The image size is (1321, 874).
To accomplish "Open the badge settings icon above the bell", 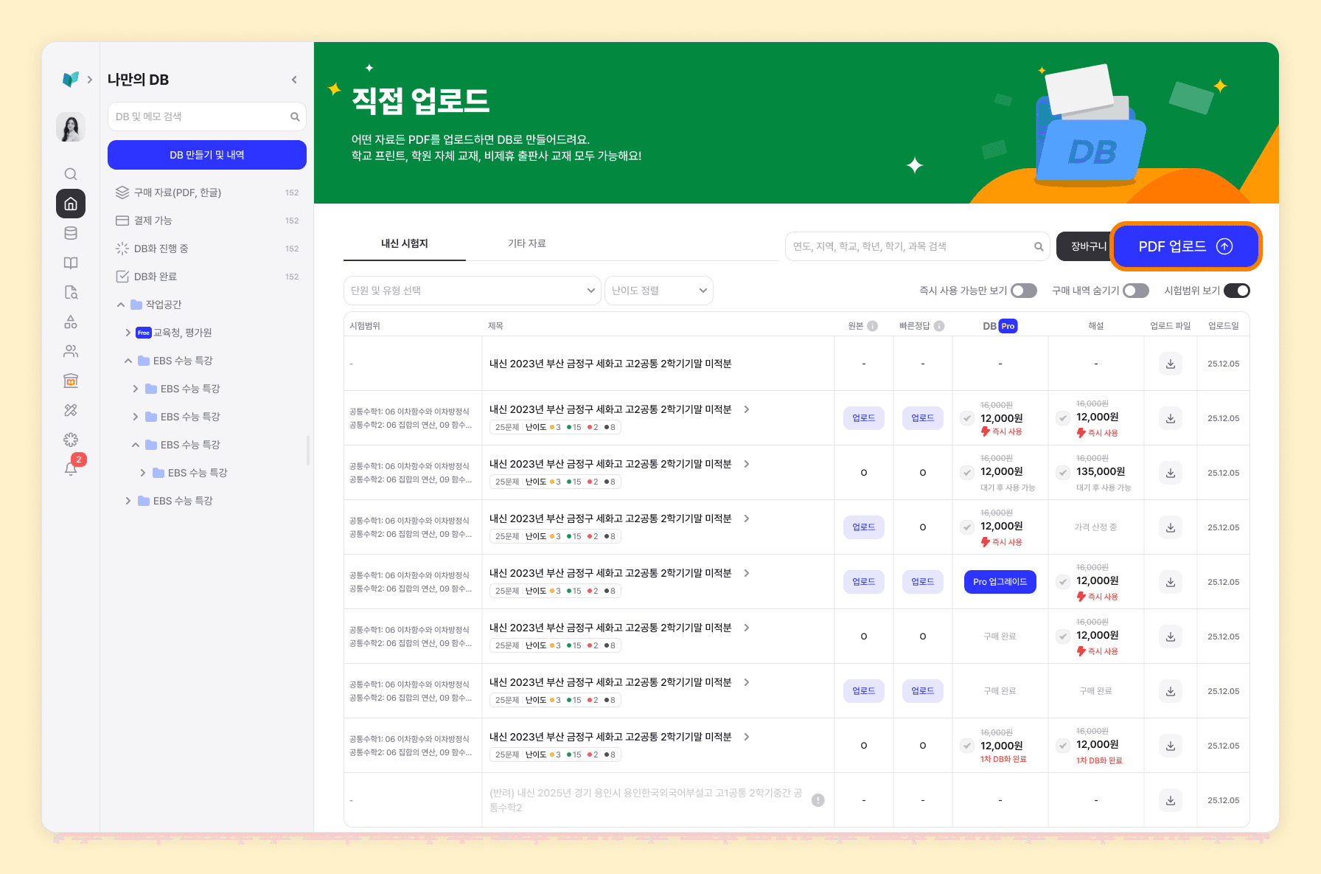I will pos(71,440).
